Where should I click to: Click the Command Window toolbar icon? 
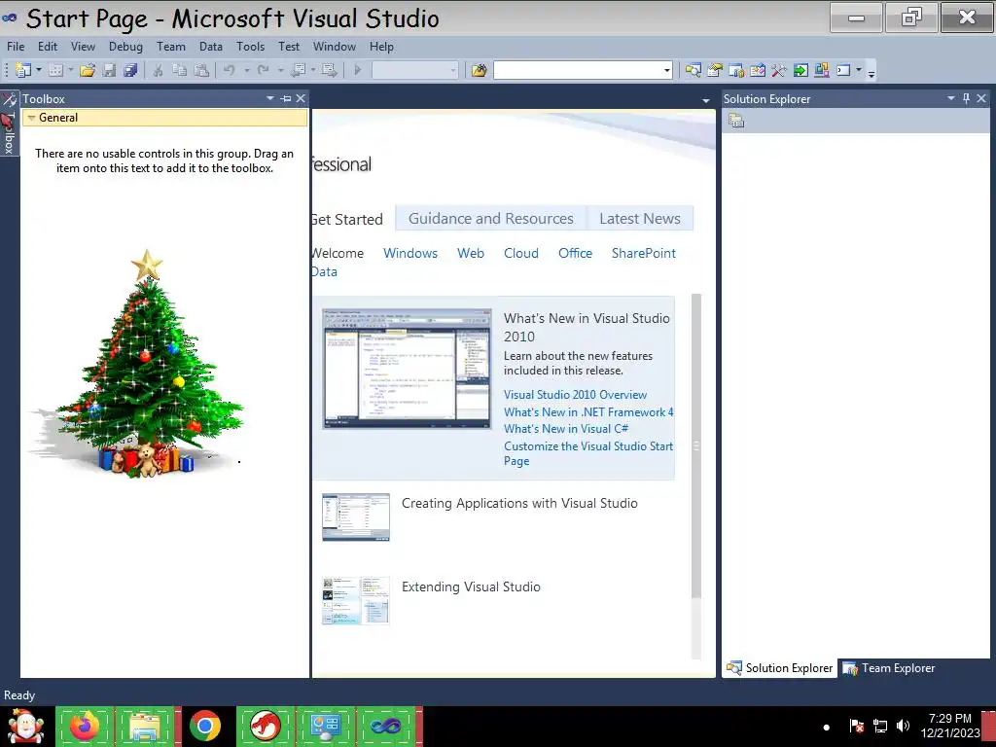click(x=843, y=70)
